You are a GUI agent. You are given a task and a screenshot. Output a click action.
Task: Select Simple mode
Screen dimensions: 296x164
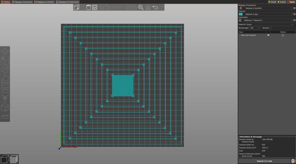(x=272, y=2)
